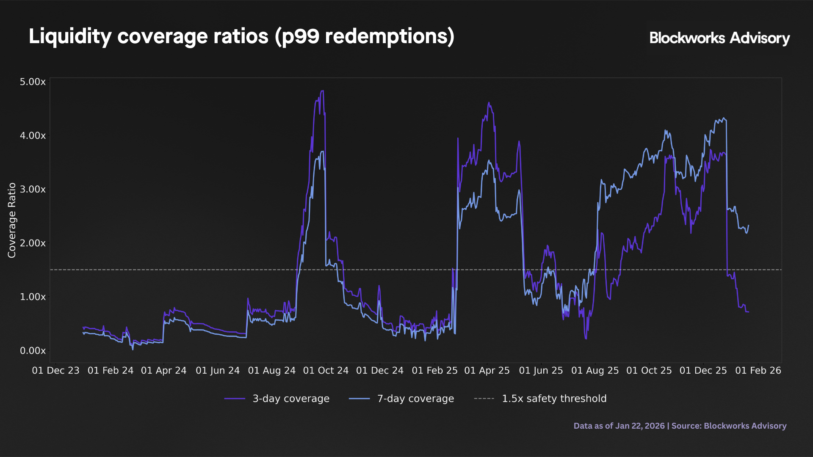Click the purple 3-day coverage legend line swatch
The height and width of the screenshot is (457, 813).
click(235, 399)
